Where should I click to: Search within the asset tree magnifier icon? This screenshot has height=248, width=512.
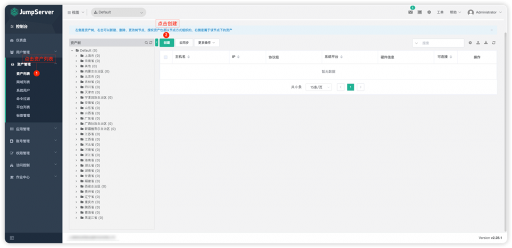point(146,43)
